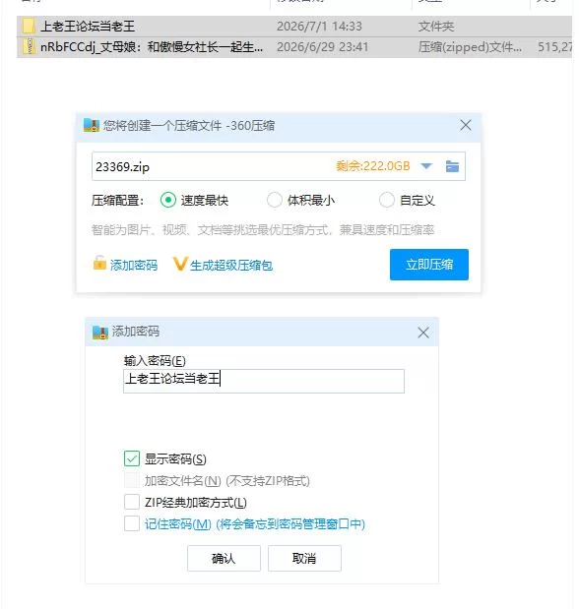The image size is (579, 609).
Task: Confirm password with 确认 button
Action: click(x=224, y=559)
